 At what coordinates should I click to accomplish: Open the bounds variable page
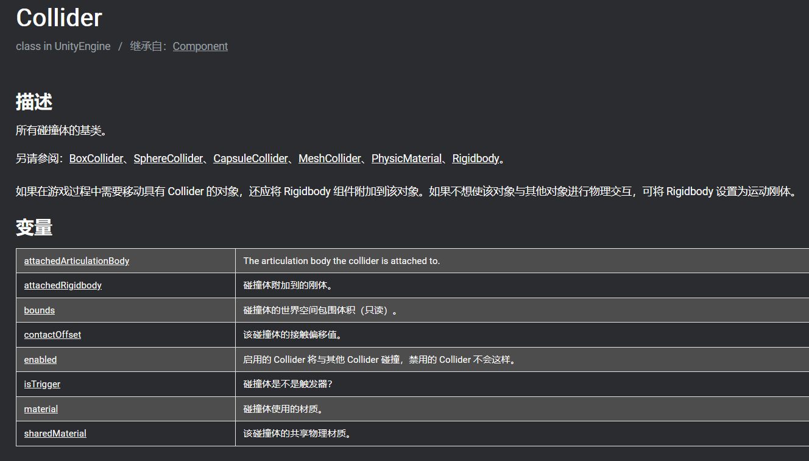[40, 310]
